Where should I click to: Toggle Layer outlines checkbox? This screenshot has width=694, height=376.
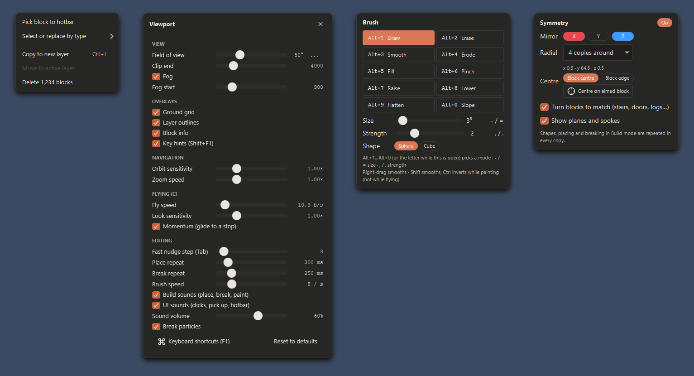pos(156,123)
